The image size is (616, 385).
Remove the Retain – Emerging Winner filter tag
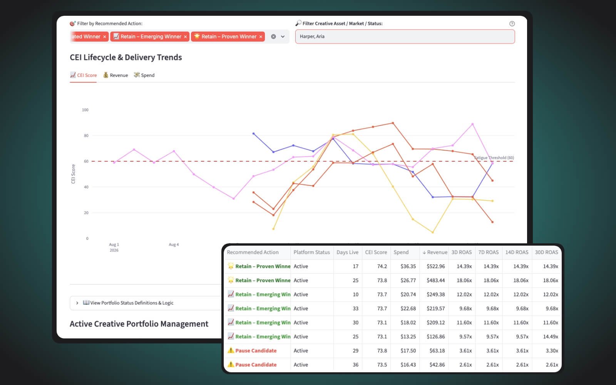point(185,37)
